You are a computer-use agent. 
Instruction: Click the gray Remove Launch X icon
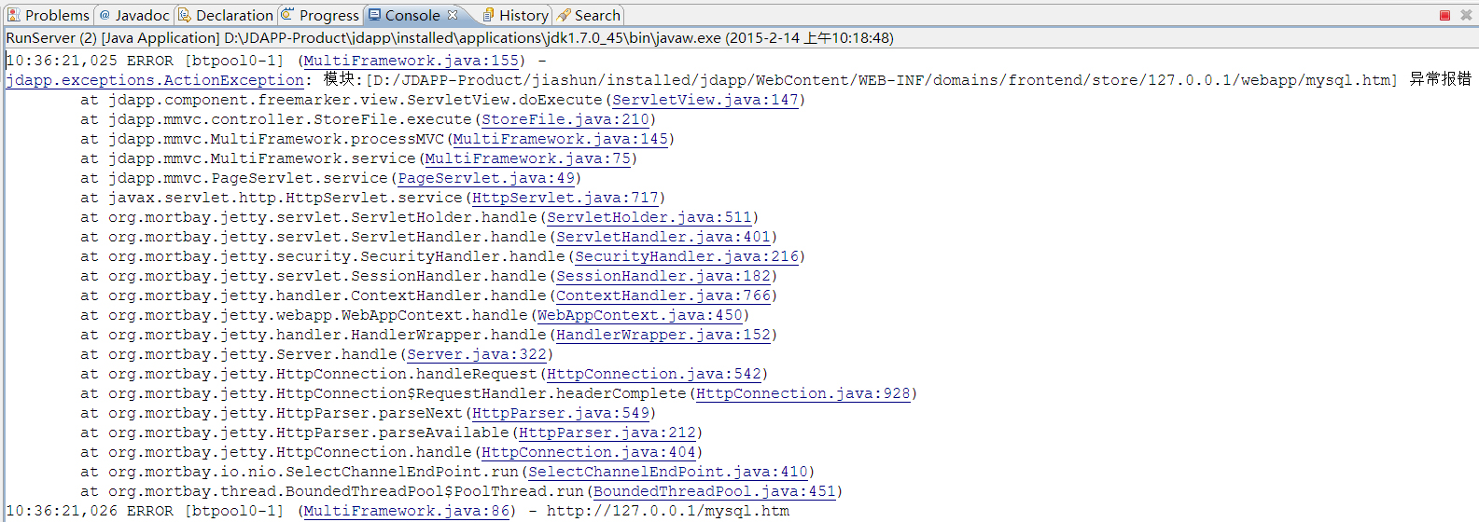[x=1466, y=15]
